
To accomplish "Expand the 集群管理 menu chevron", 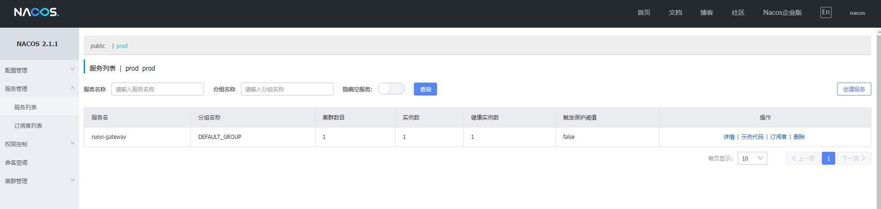I will (72, 180).
